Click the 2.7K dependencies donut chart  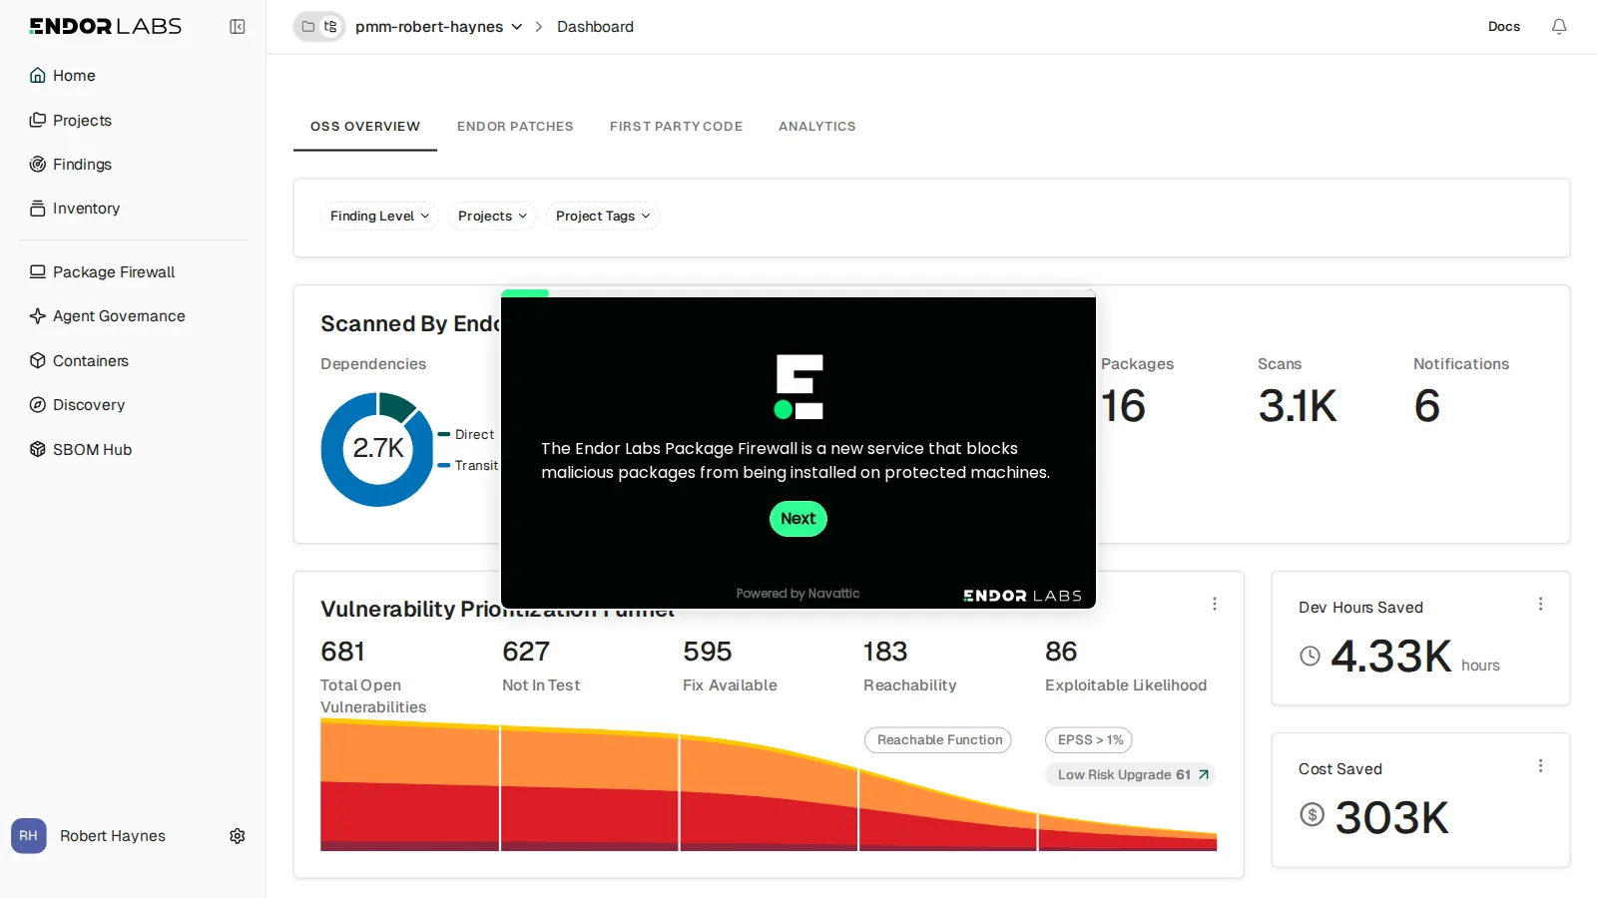point(378,449)
